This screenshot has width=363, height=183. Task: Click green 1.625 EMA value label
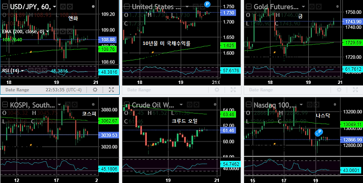point(228,45)
